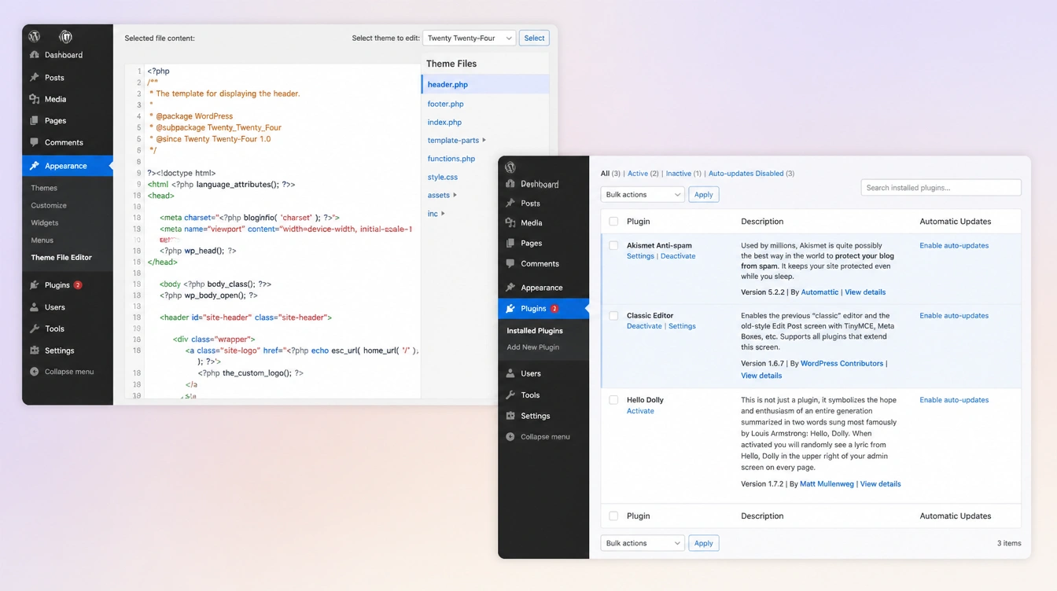Open Menus submenu item

pyautogui.click(x=42, y=240)
